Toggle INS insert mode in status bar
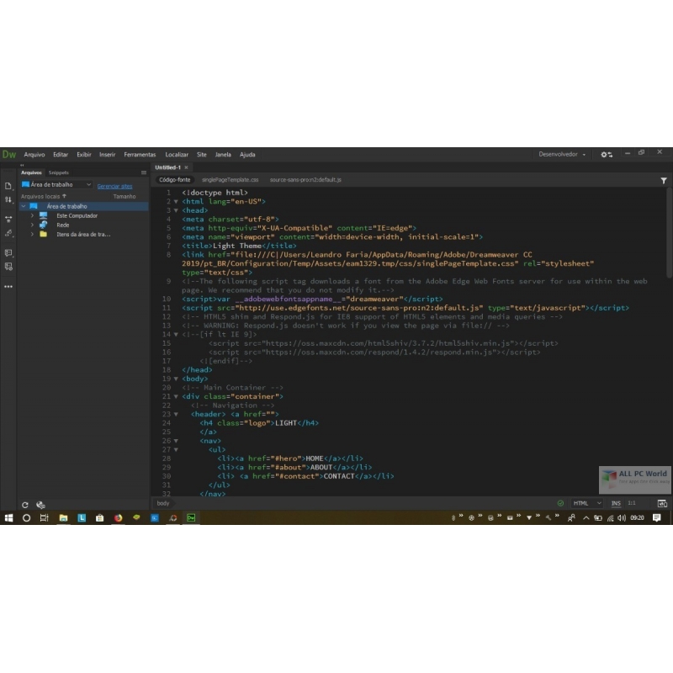This screenshot has height=673, width=673. (x=616, y=503)
